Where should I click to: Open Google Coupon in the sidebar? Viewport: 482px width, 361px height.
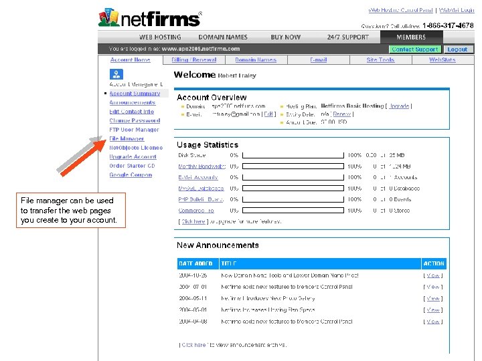tap(131, 174)
